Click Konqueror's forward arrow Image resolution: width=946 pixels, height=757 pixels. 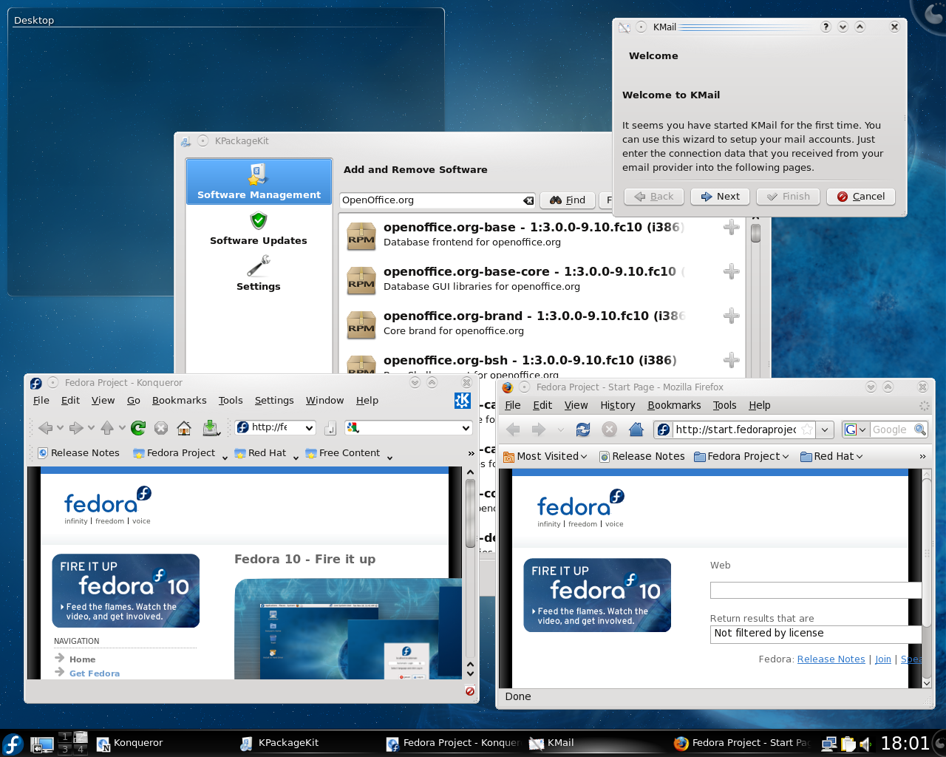coord(76,427)
